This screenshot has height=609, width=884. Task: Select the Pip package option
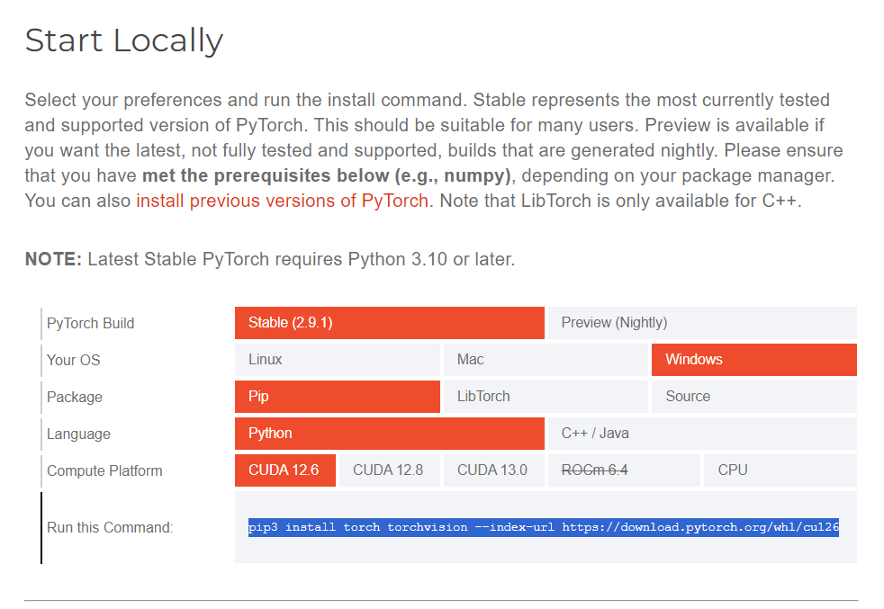tap(338, 397)
